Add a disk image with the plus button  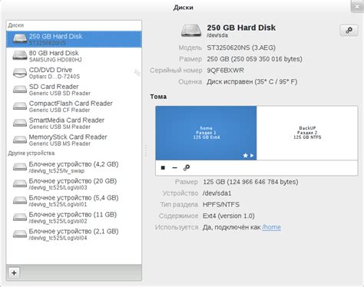(x=14, y=273)
